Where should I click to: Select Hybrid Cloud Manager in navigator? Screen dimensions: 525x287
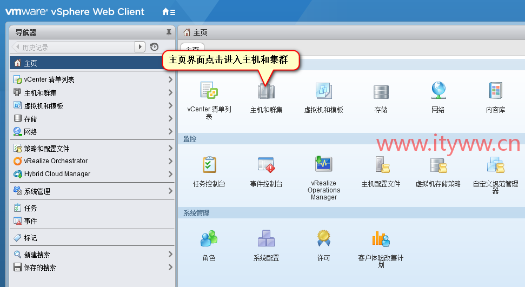point(92,174)
